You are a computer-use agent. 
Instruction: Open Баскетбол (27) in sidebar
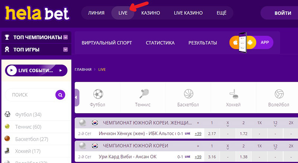pos(32,139)
